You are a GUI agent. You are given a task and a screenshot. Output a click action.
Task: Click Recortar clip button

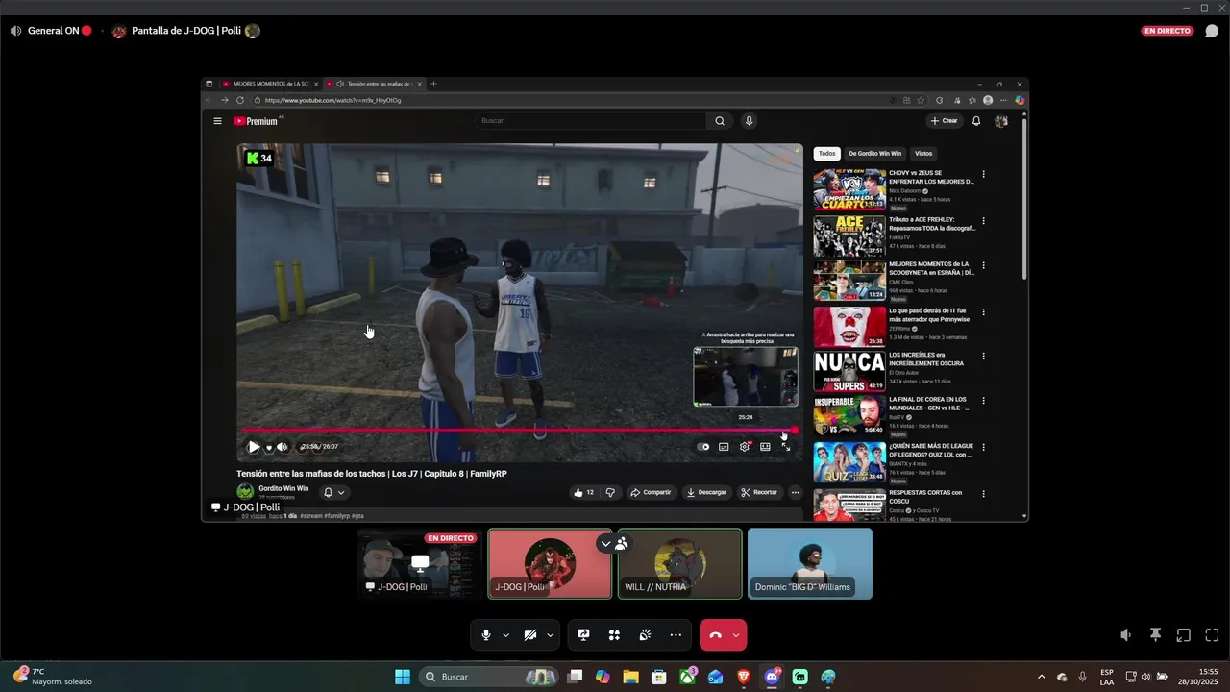[x=759, y=492]
